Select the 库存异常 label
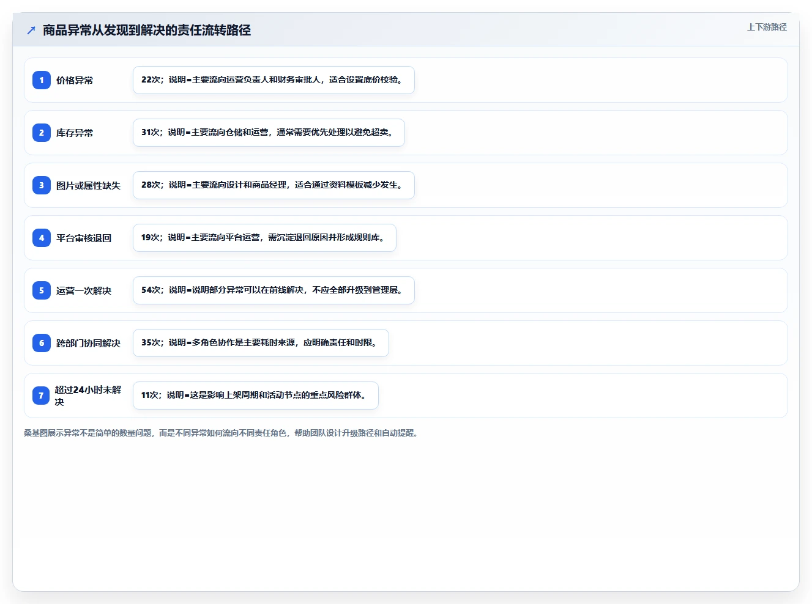This screenshot has height=604, width=812. [x=75, y=133]
